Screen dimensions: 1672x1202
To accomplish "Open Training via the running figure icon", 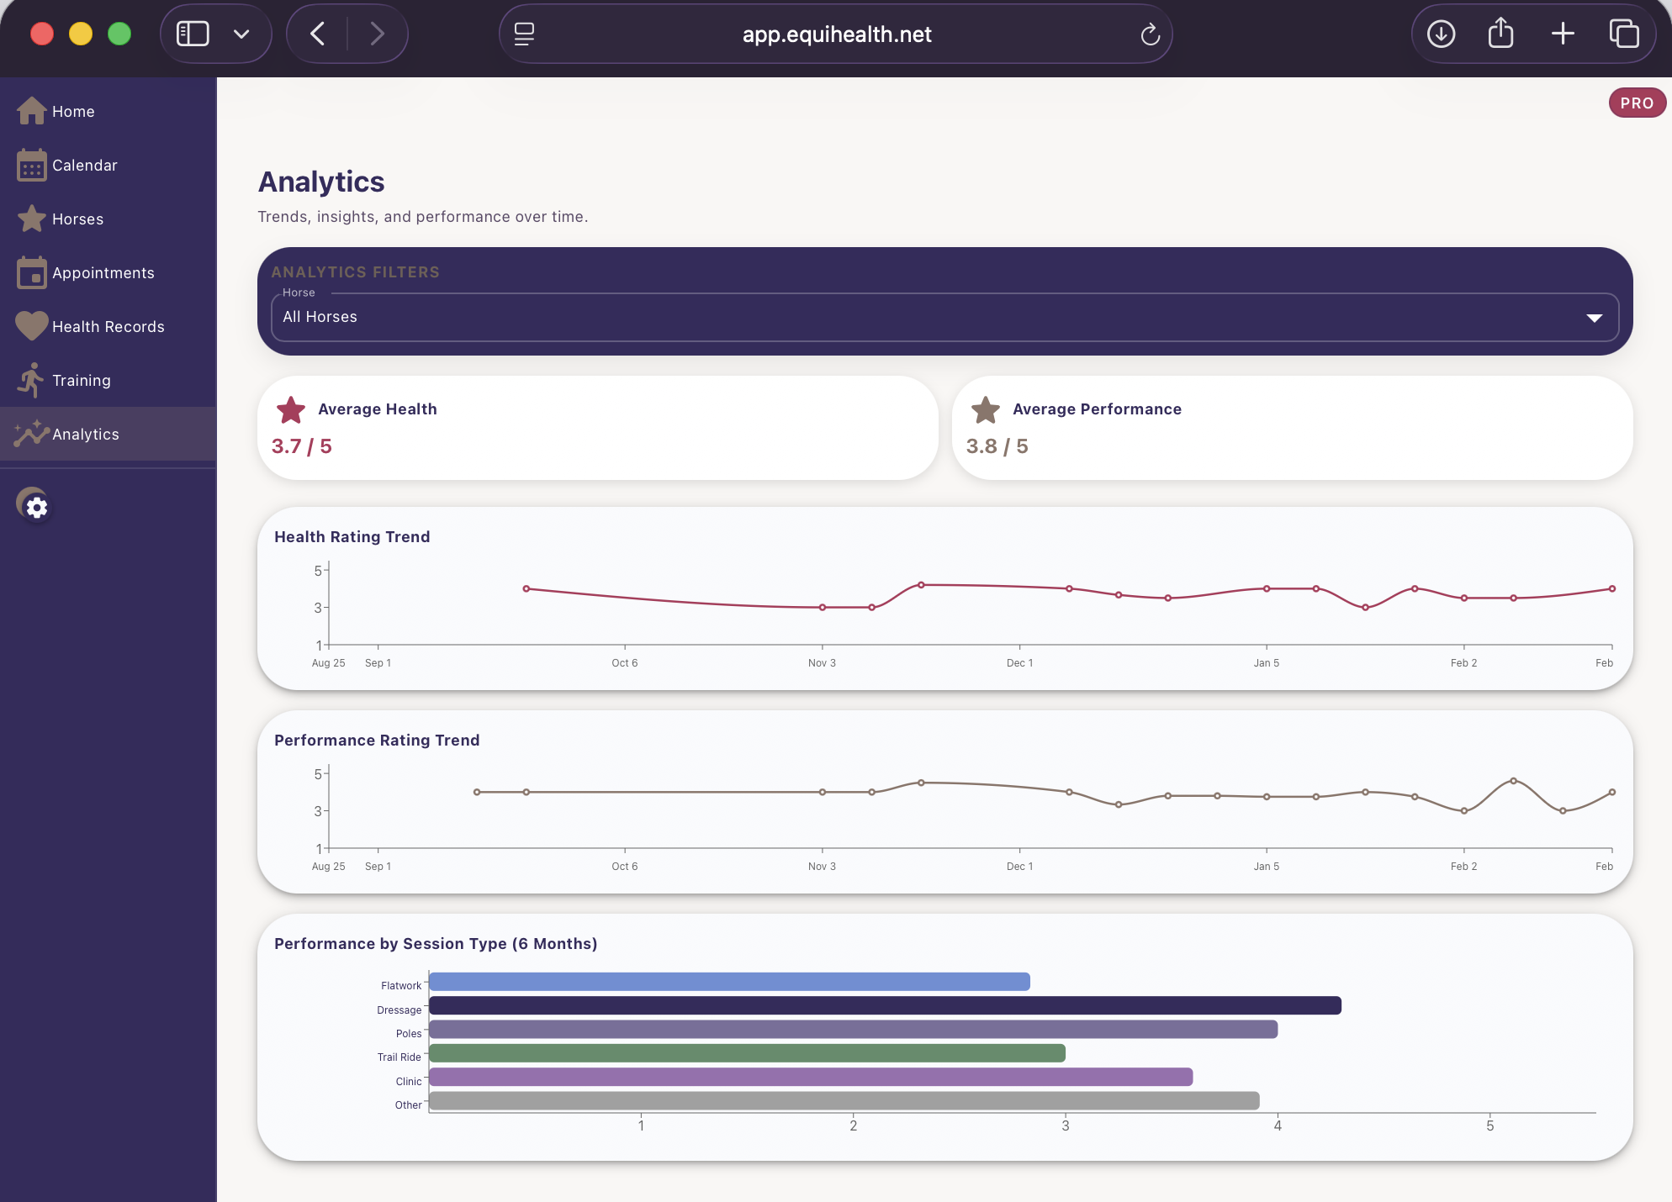I will [x=31, y=380].
